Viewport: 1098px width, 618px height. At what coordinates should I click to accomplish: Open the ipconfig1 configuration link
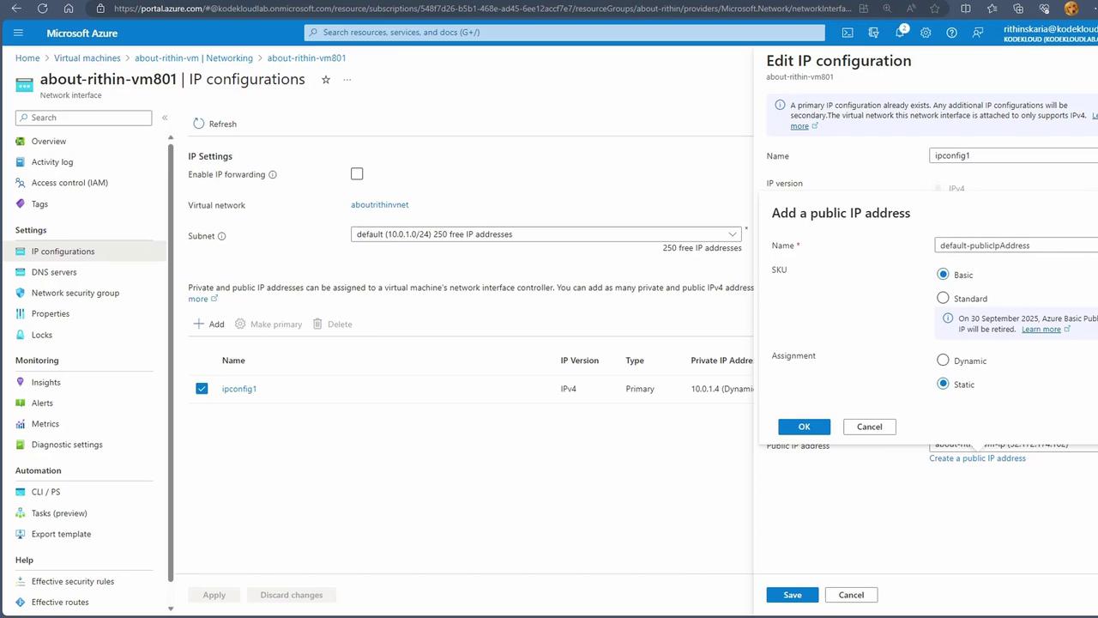coord(239,389)
